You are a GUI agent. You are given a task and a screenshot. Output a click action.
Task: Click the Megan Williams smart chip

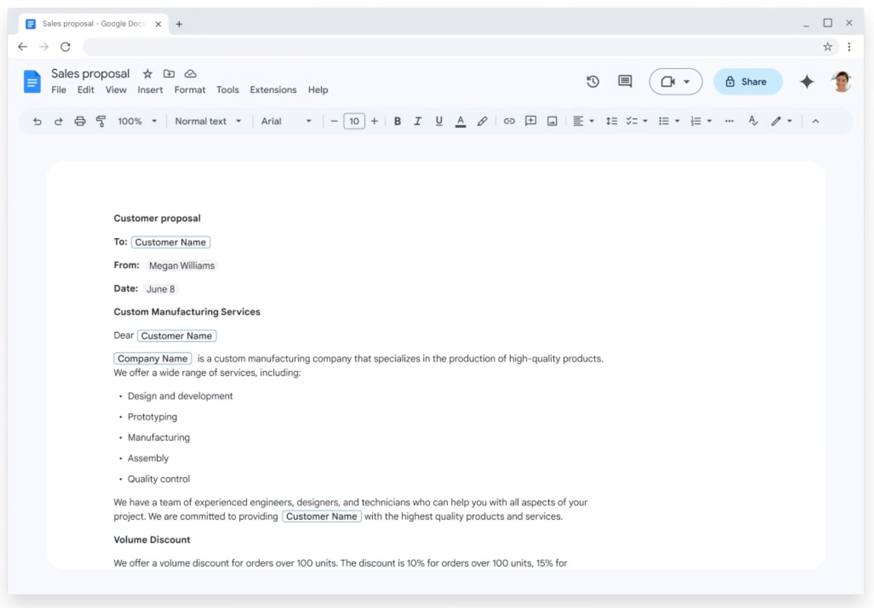pyautogui.click(x=182, y=266)
